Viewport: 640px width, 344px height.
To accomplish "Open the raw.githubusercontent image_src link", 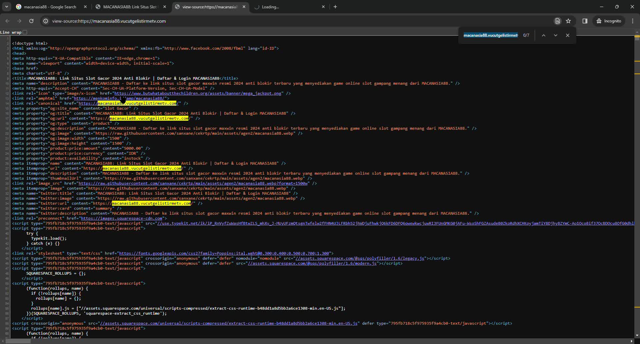I will tap(193, 183).
